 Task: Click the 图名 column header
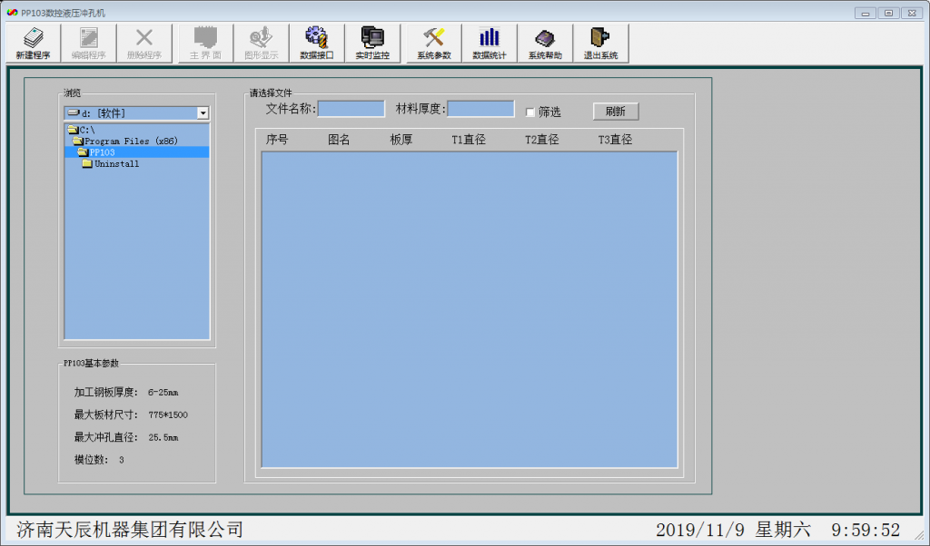click(339, 140)
